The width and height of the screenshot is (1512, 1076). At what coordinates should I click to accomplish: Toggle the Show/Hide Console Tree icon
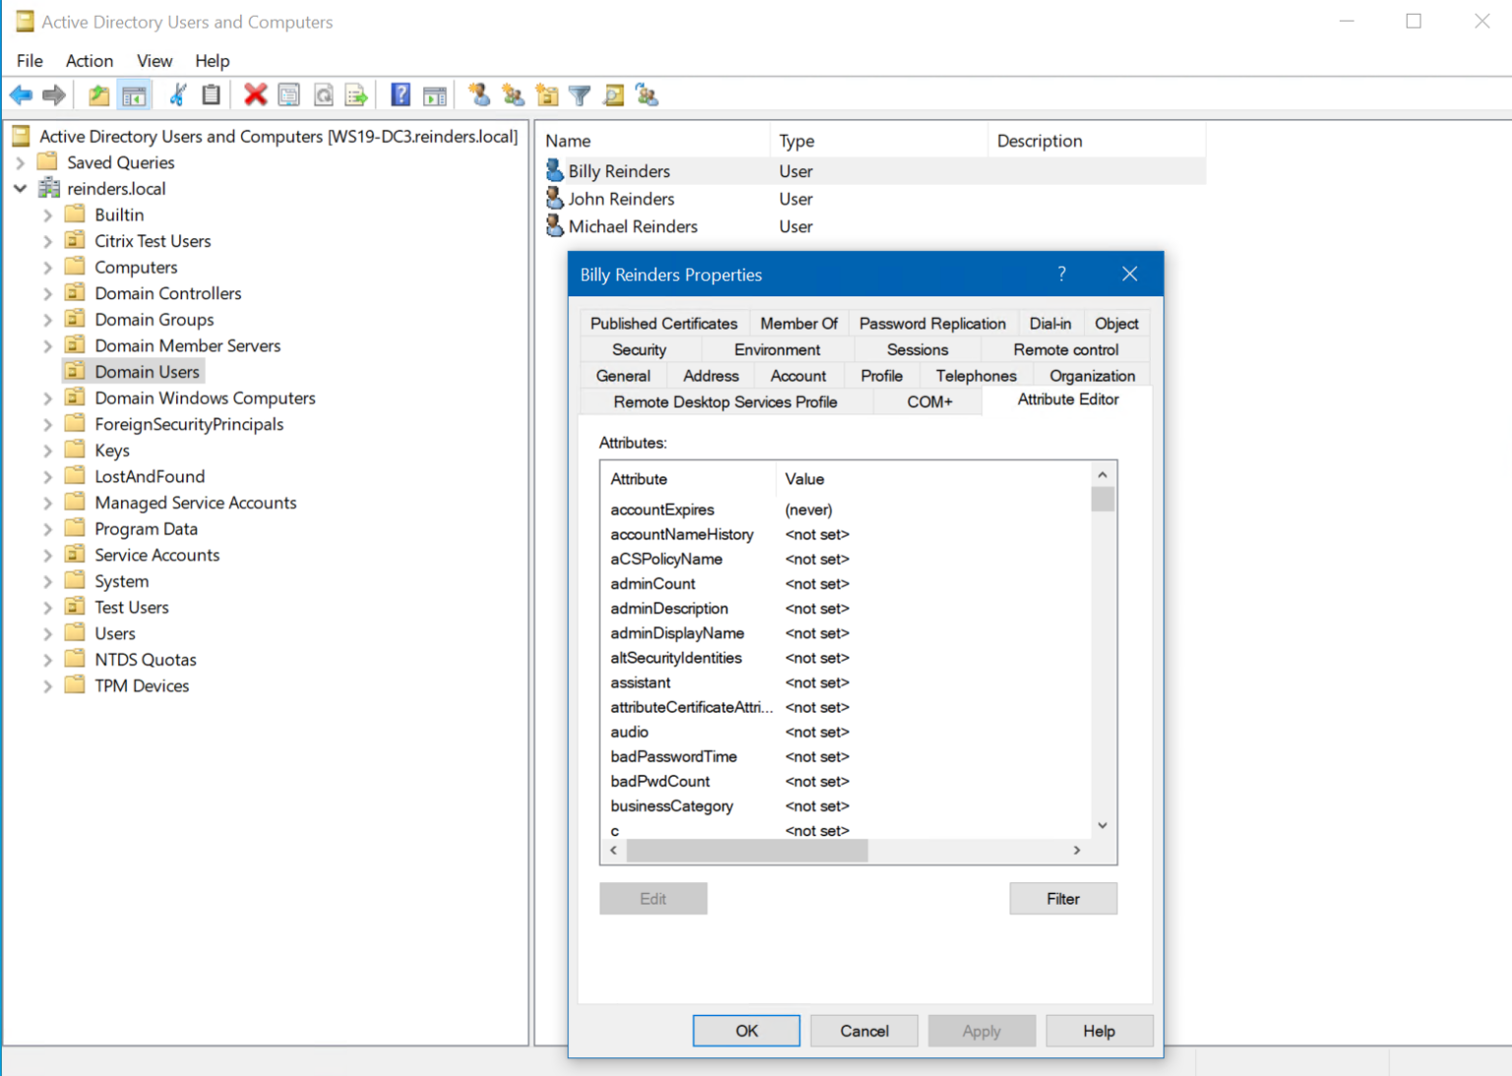(135, 95)
